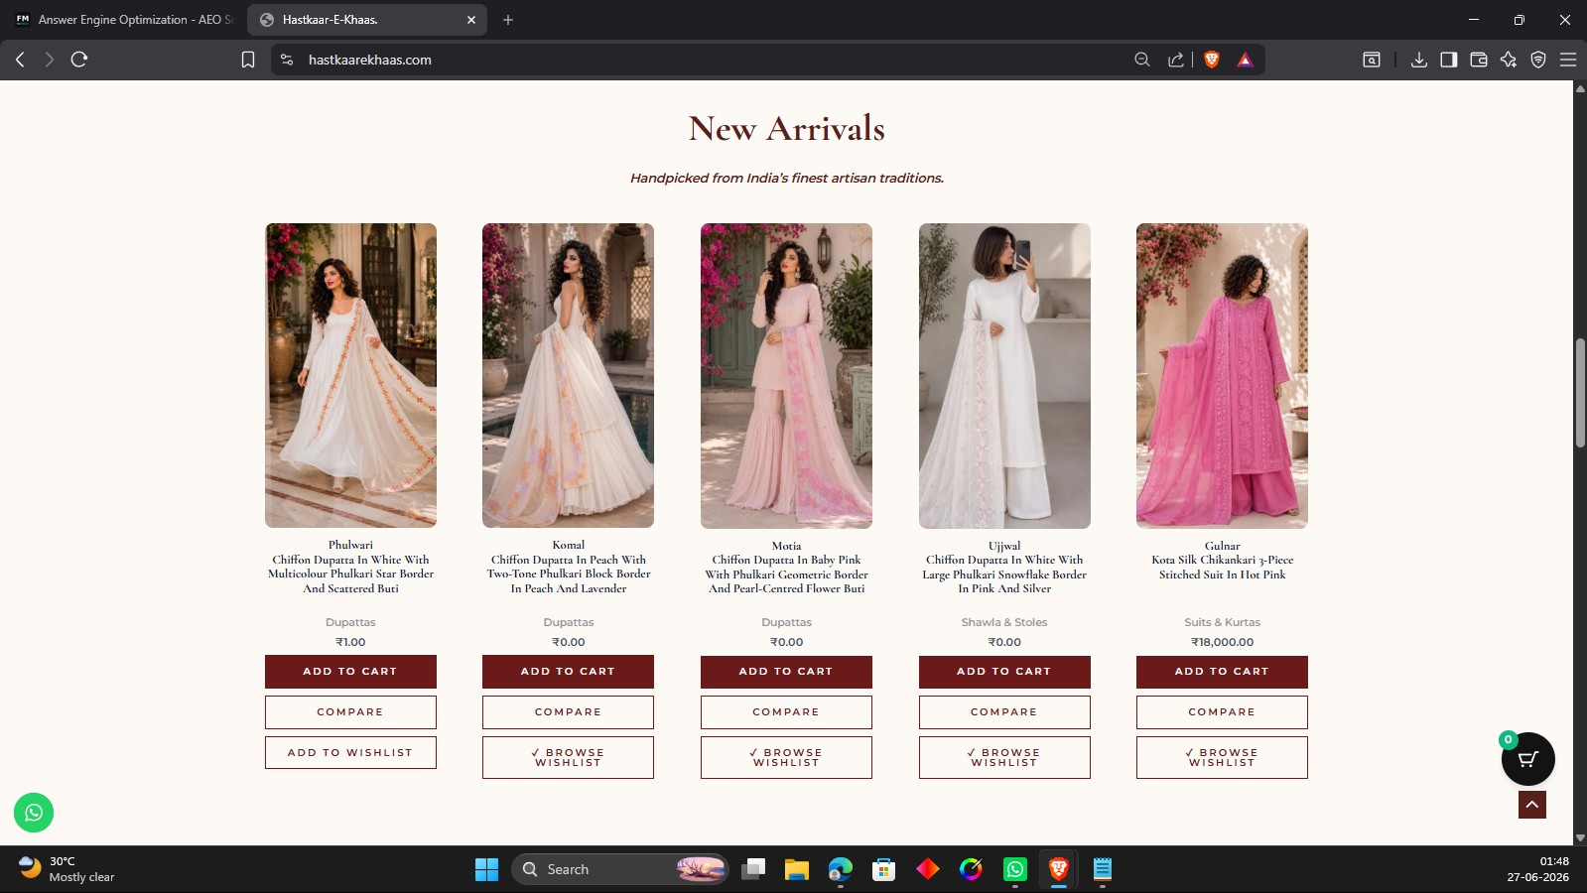Browse wishlist under Motia
The width and height of the screenshot is (1587, 893).
point(786,758)
